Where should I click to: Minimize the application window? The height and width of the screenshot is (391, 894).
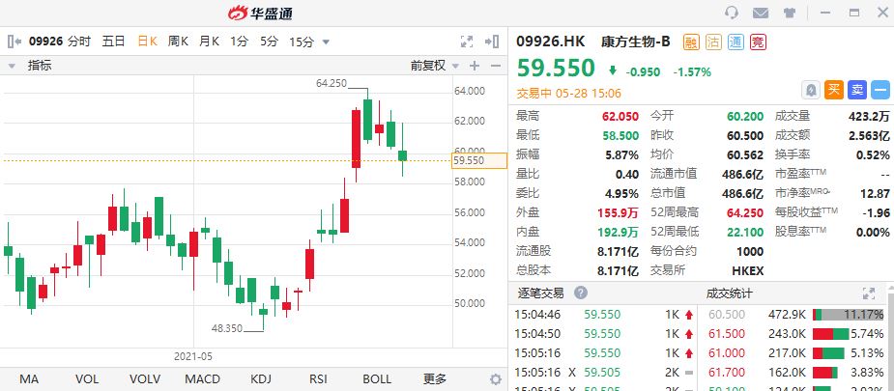click(x=825, y=13)
